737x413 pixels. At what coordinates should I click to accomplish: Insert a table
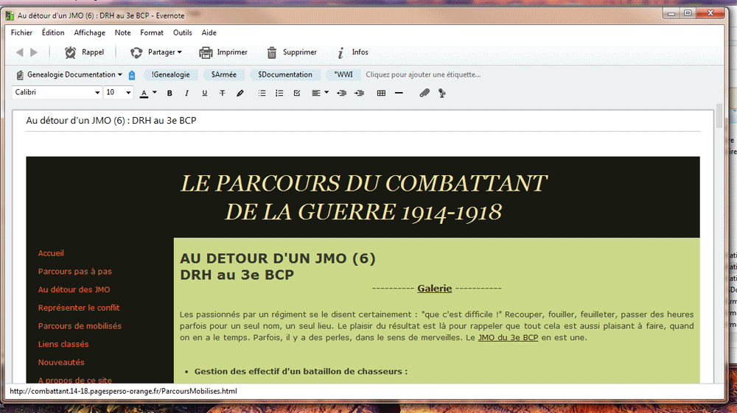(381, 93)
